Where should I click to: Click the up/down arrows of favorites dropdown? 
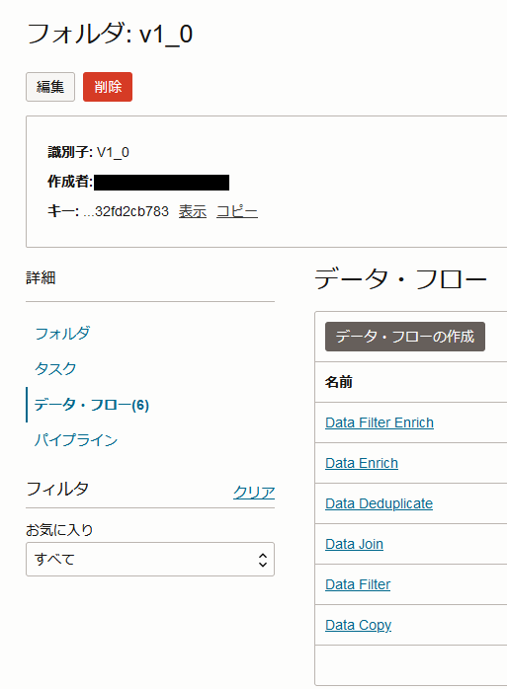263,560
